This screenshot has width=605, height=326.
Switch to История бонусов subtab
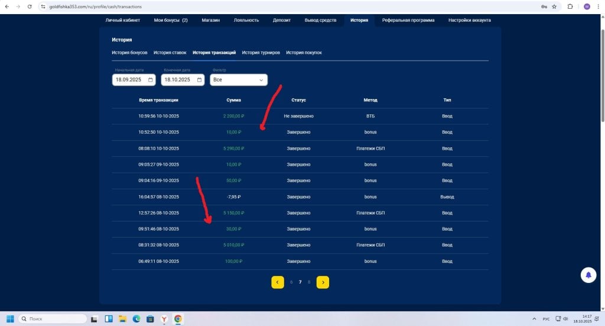[129, 52]
